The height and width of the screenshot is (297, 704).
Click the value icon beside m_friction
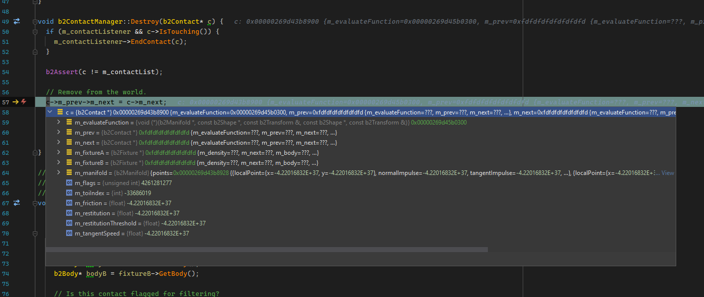coord(69,203)
